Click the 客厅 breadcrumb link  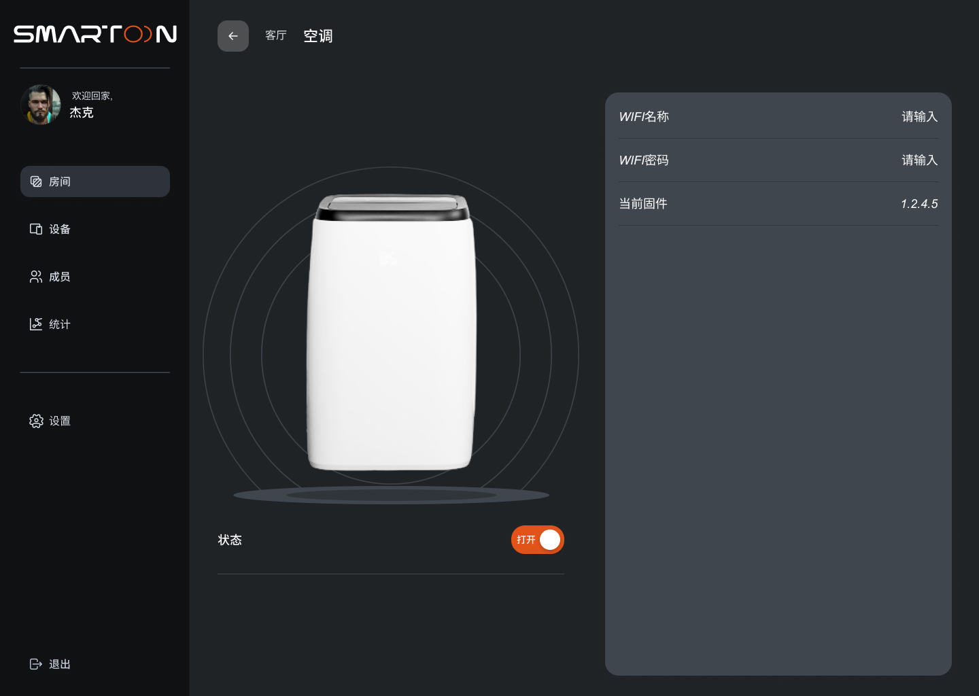(276, 35)
